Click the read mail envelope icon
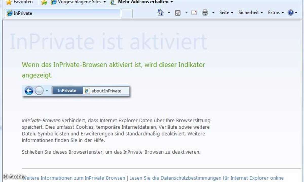The image size is (304, 182). point(194,12)
